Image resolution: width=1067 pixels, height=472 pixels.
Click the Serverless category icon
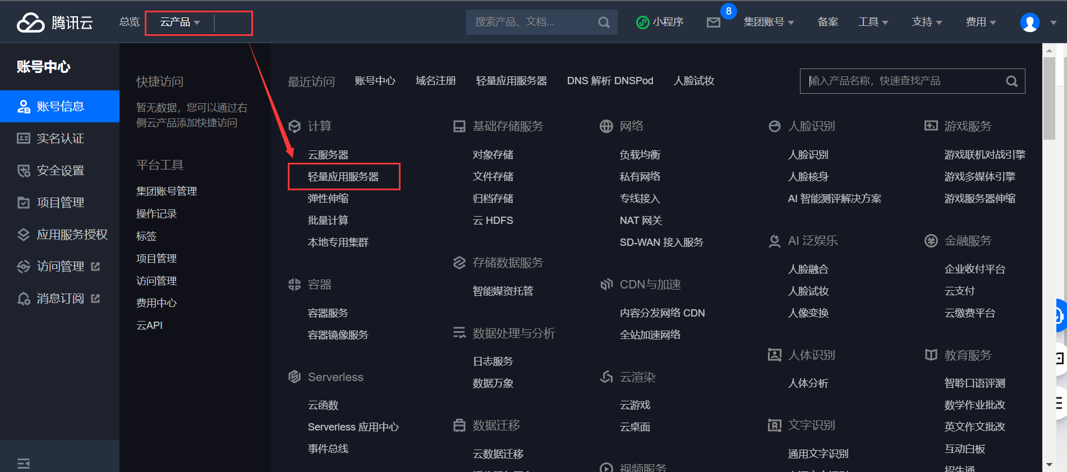click(295, 377)
